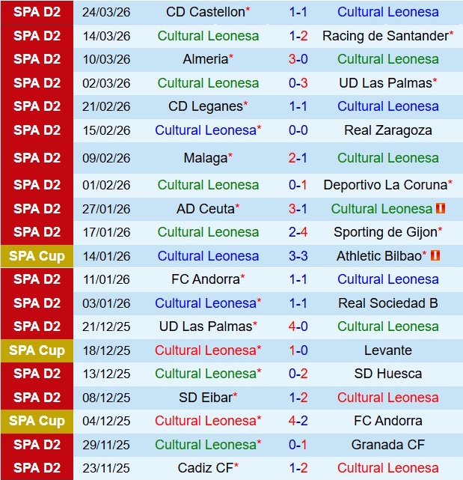Click SD Huesca team name
The image size is (463, 480).
point(387,374)
